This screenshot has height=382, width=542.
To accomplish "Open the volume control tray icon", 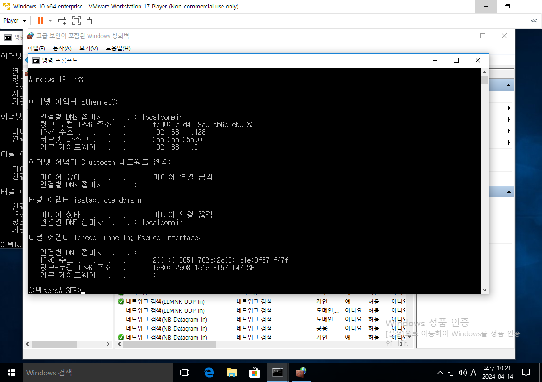I will [x=462, y=373].
